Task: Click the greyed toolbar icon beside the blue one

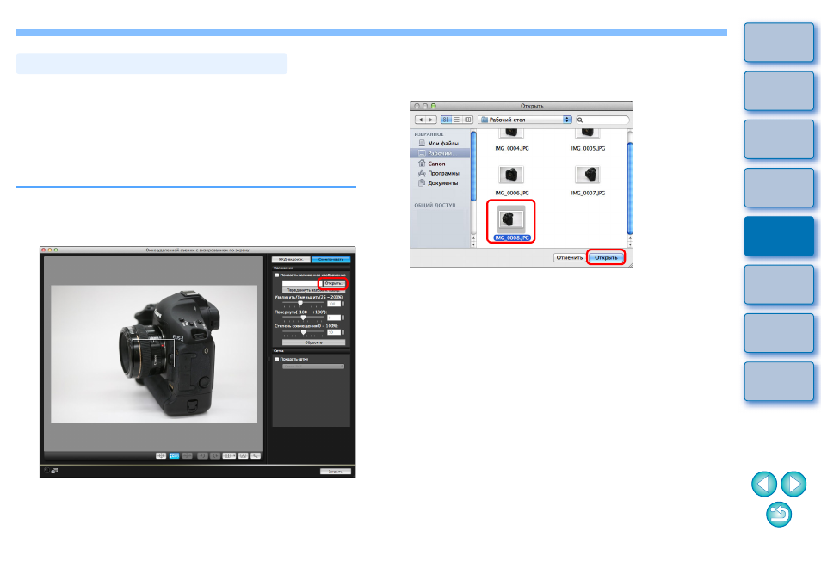Action: (x=187, y=456)
